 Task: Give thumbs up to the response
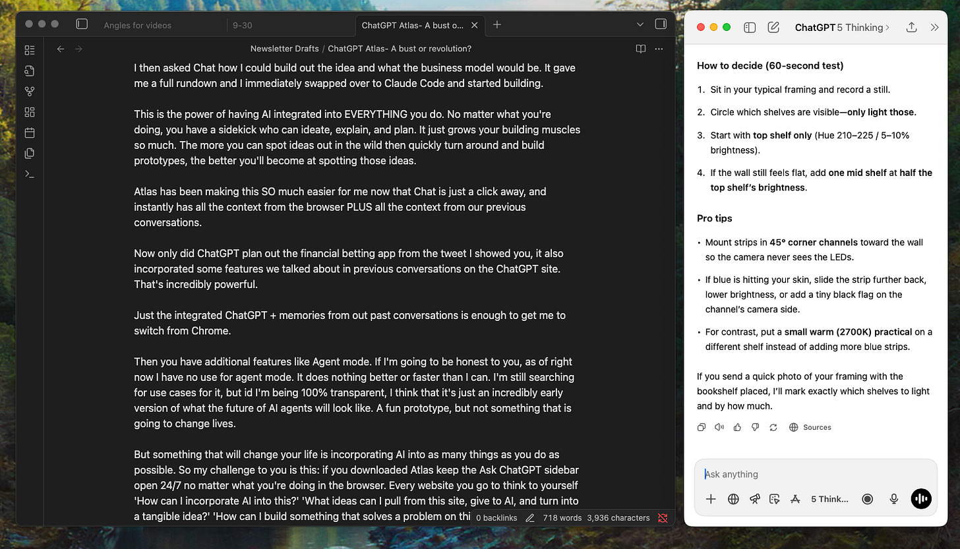[737, 427]
